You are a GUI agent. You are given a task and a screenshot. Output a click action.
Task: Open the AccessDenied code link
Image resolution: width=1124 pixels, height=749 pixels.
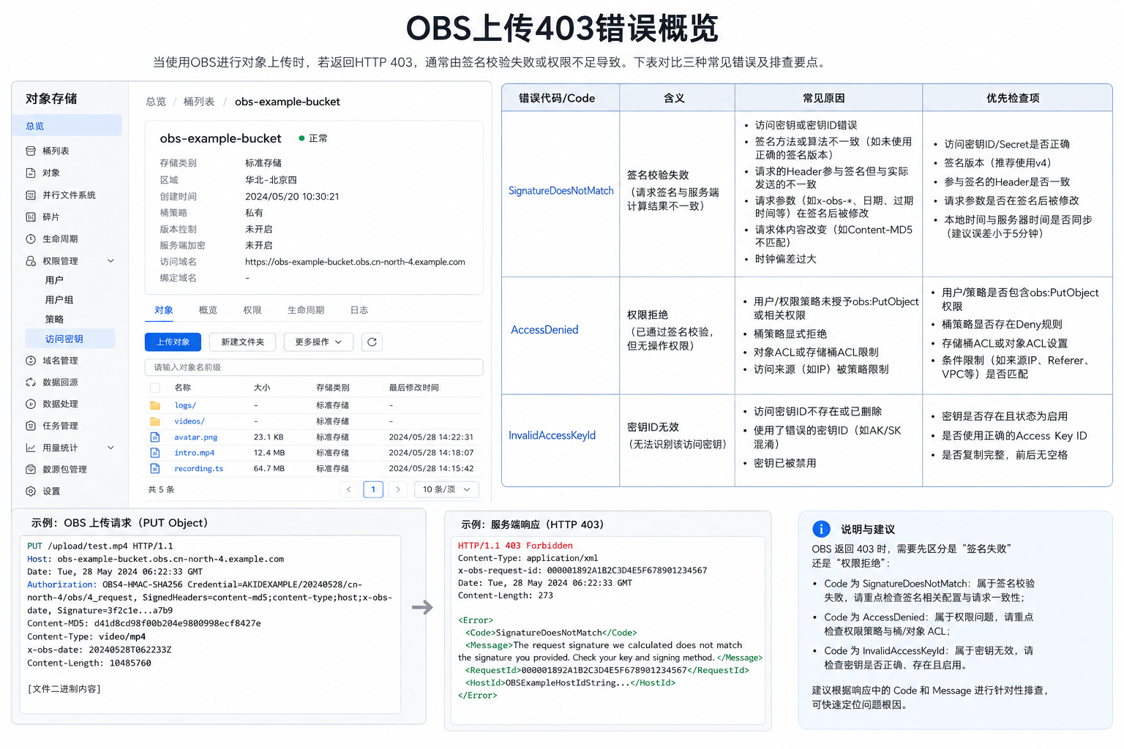[544, 330]
